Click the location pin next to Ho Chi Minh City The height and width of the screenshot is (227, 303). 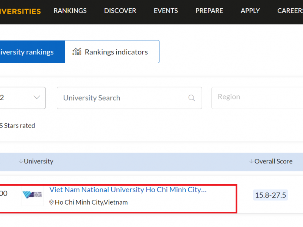(52, 202)
